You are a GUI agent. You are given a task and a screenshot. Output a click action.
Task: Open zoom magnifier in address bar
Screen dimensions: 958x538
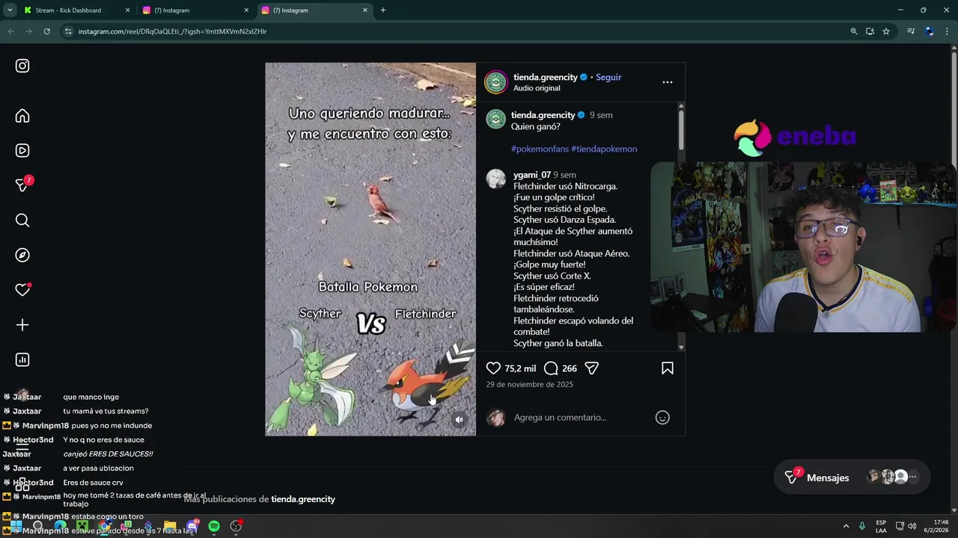(854, 31)
